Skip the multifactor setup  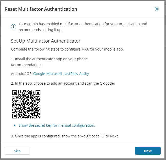coord(17,151)
